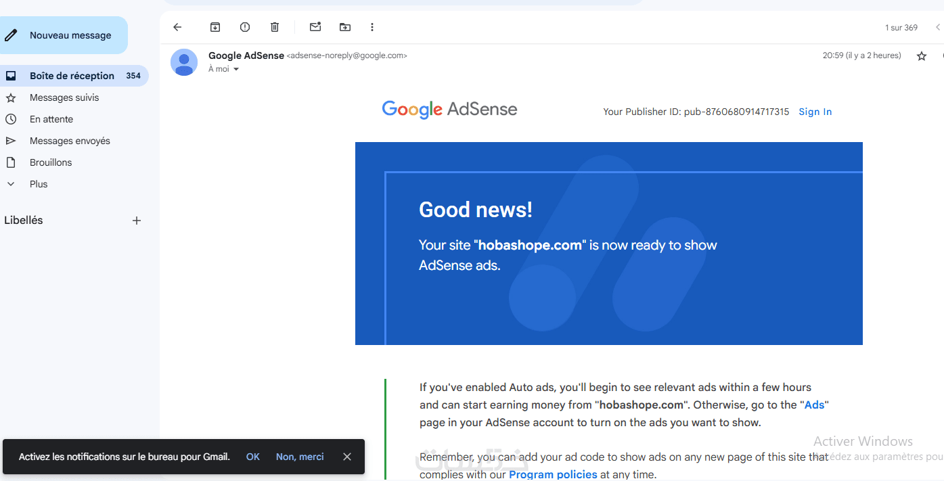This screenshot has height=481, width=944.
Task: Click the Sign In link
Action: click(x=815, y=112)
